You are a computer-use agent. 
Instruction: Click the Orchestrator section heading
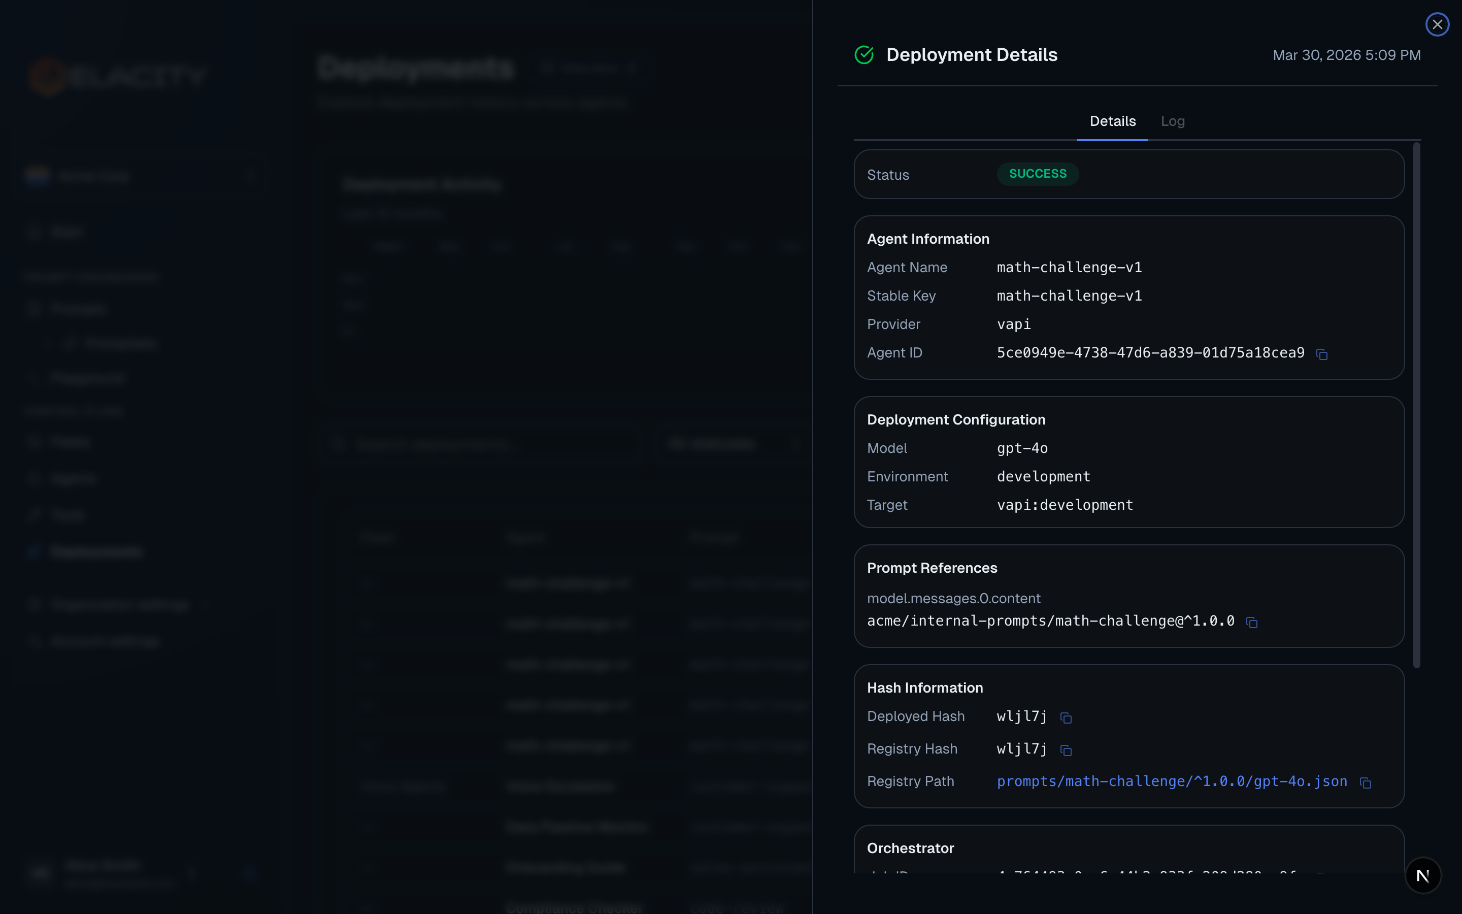(910, 848)
